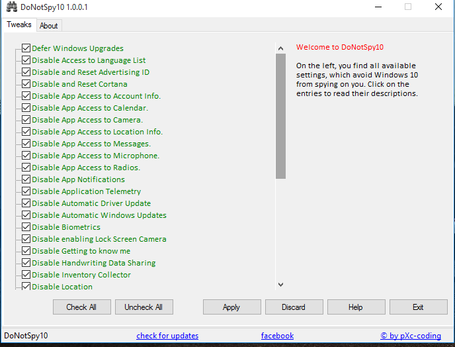
Task: Toggle Disable App Access to Account Info checkbox
Action: (26, 95)
